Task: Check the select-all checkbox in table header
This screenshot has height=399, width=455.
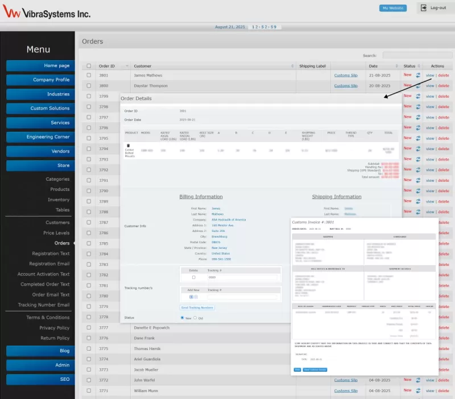Action: 88,66
